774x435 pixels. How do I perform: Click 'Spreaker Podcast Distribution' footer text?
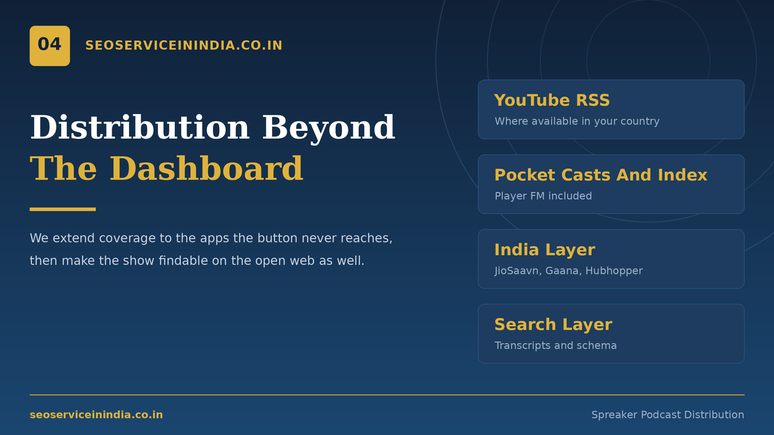click(x=668, y=415)
